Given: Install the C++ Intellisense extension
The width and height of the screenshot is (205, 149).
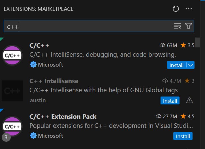Looking at the screenshot, I should pyautogui.click(x=170, y=100).
